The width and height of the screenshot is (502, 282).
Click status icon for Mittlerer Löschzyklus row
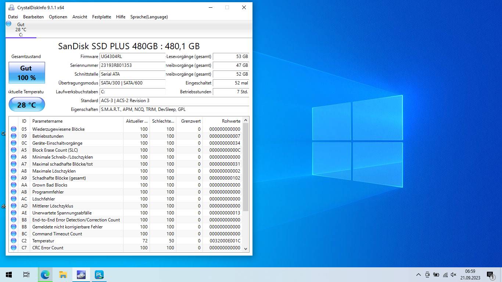[x=14, y=206]
